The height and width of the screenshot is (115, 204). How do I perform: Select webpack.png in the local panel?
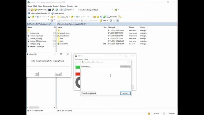35,44
